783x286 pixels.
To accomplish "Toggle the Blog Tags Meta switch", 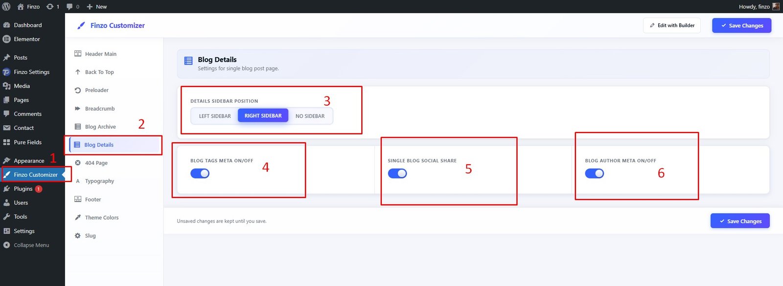I will point(200,174).
